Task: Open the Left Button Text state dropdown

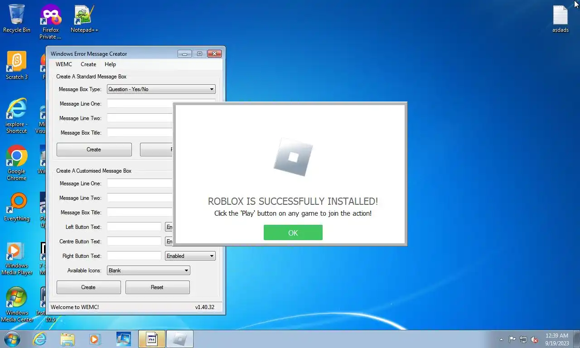Action: (x=169, y=227)
